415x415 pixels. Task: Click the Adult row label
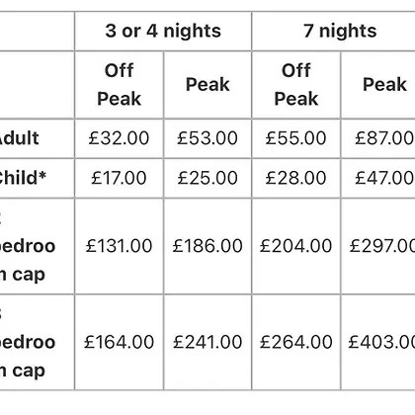(x=20, y=138)
